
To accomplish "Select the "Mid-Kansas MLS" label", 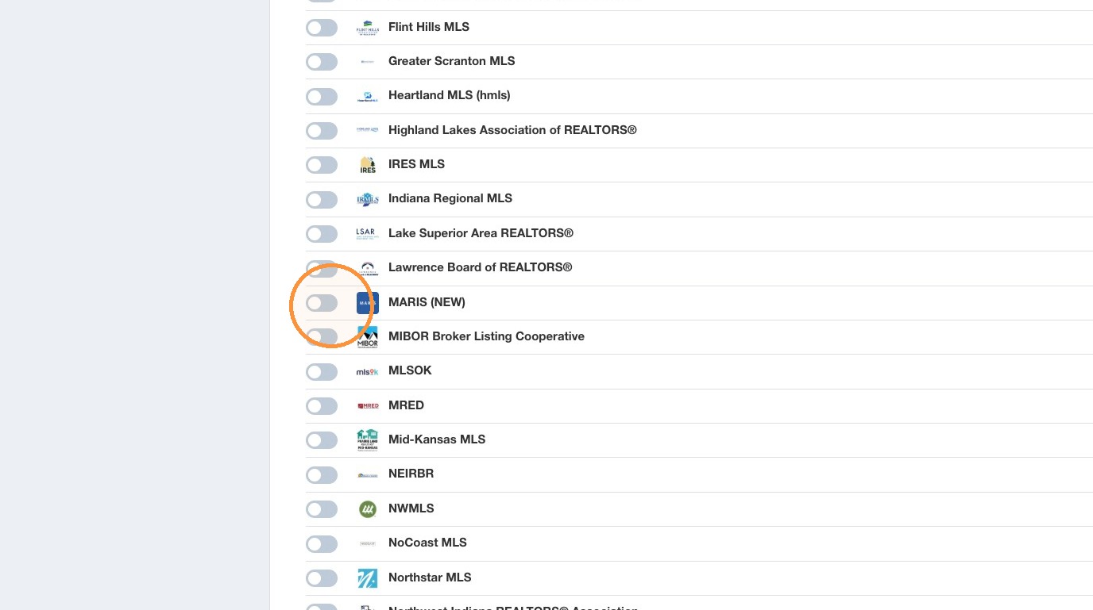I will [x=437, y=439].
